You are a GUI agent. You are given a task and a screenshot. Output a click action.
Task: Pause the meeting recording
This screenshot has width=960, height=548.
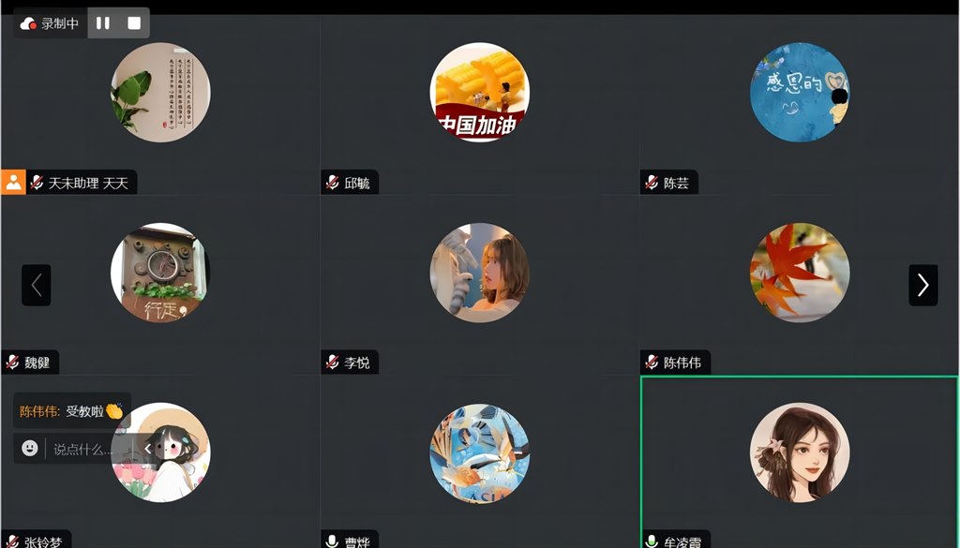click(x=103, y=23)
